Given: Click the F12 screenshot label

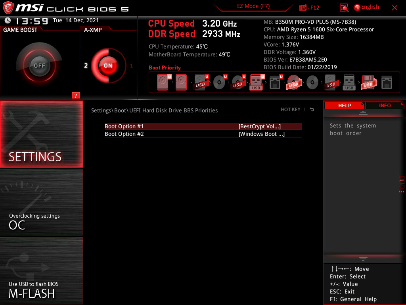Looking at the screenshot, I should (x=314, y=8).
